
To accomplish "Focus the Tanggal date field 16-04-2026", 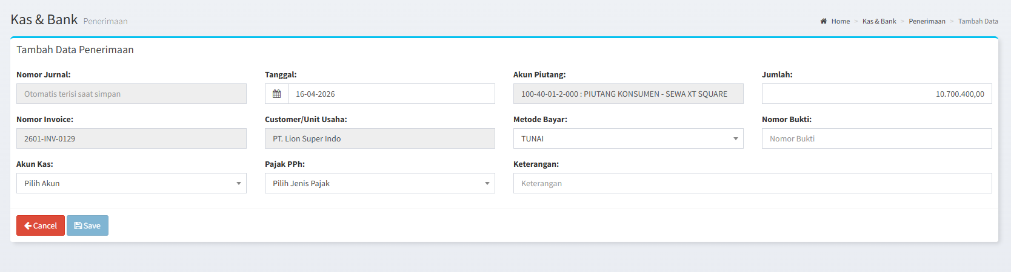I will [391, 94].
